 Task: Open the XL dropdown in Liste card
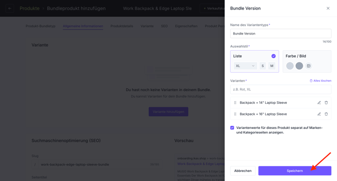(x=245, y=66)
